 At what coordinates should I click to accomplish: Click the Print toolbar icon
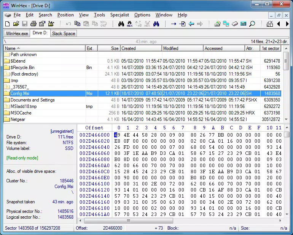point(33,24)
